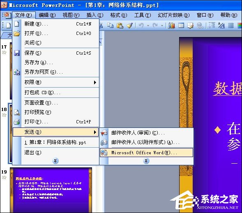This screenshot has width=242, height=213.
Task: Choose 打开(O) from the File menu
Action: click(56, 33)
